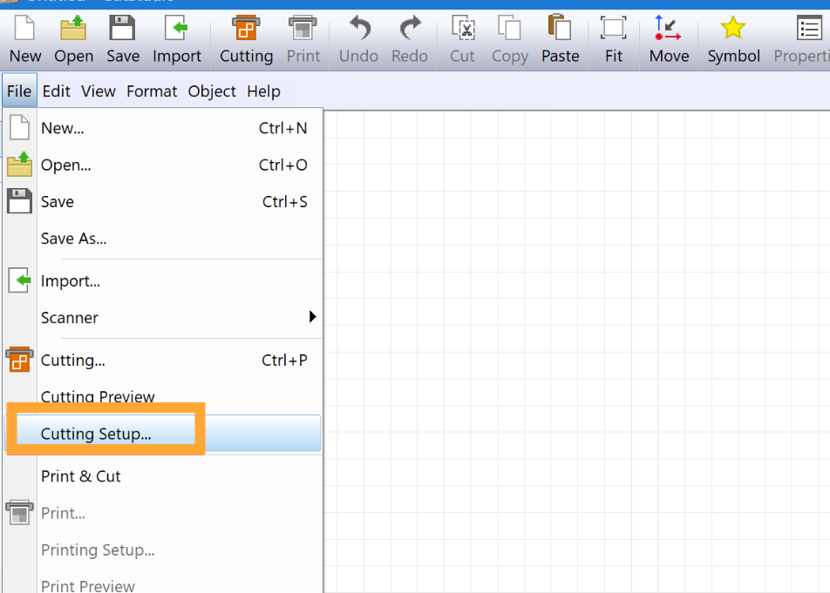Open the Edit menu
830x593 pixels.
(56, 91)
